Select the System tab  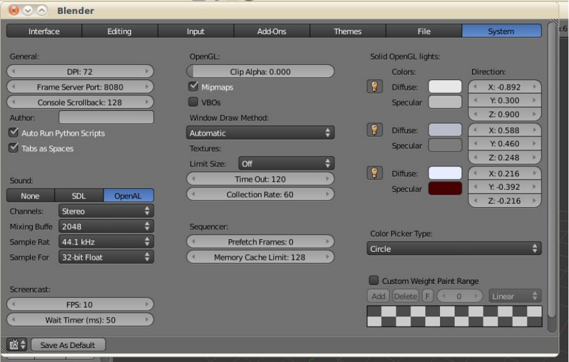[x=501, y=31]
